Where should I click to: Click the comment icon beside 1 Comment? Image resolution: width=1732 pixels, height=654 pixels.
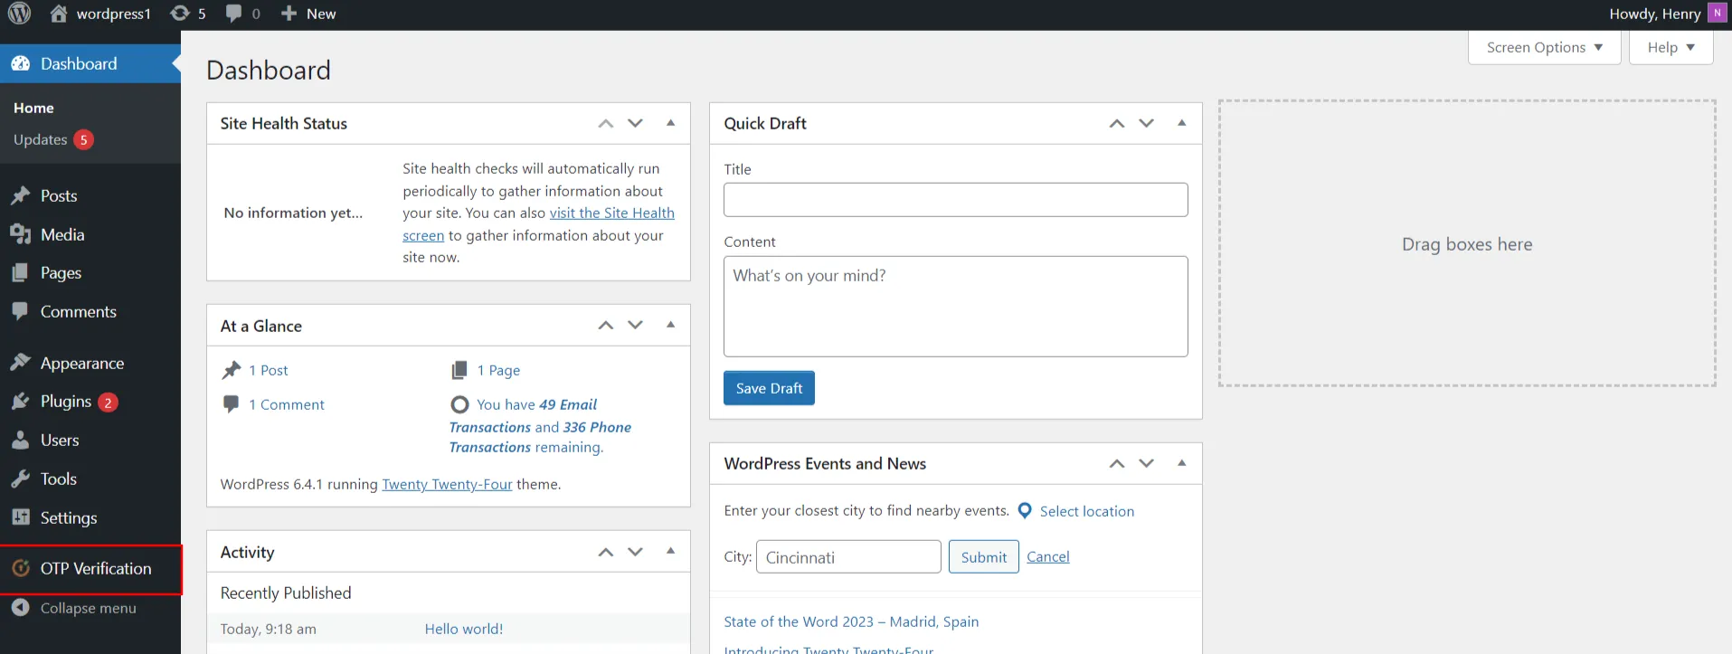click(232, 403)
